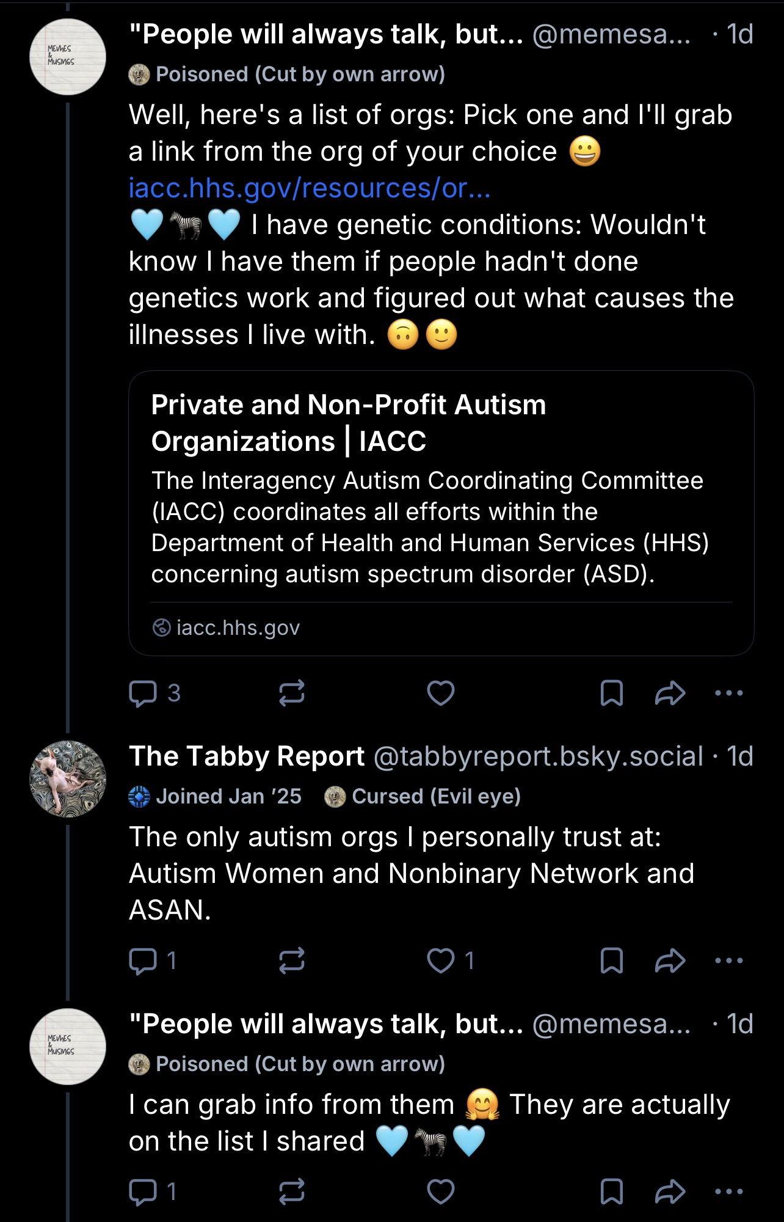Image resolution: width=784 pixels, height=1222 pixels.
Task: Repost The Tabby Report's ASAN post
Action: (x=292, y=961)
